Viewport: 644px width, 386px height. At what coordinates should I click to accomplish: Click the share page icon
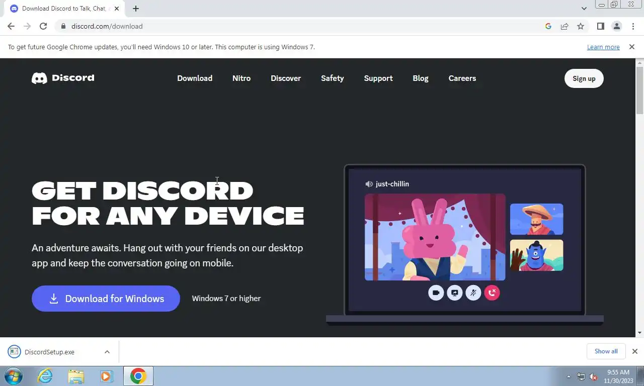coord(565,26)
